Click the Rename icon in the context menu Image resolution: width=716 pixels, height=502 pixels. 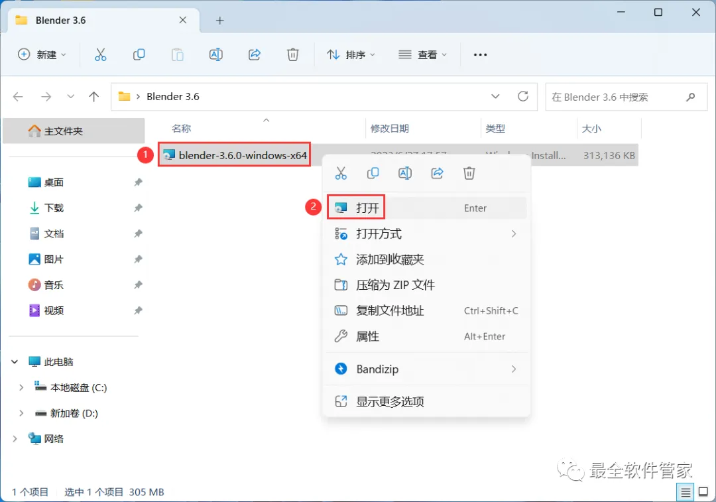point(405,173)
